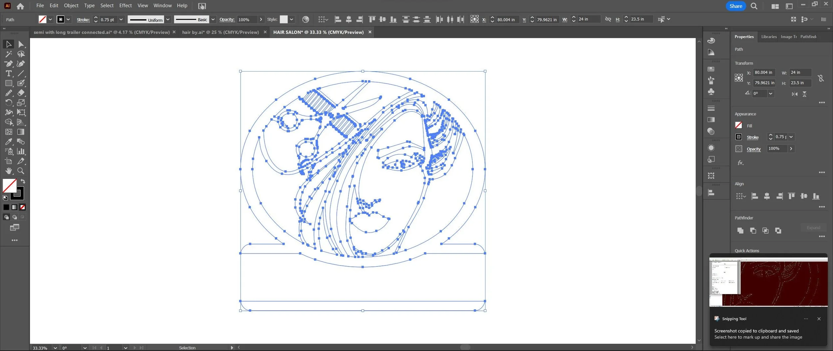Click the Share button
Image resolution: width=833 pixels, height=351 pixels.
pyautogui.click(x=735, y=6)
